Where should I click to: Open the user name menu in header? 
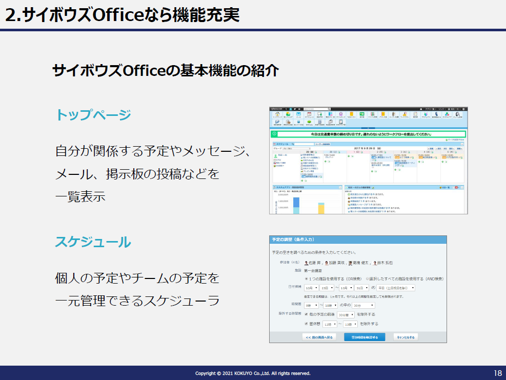point(455,109)
